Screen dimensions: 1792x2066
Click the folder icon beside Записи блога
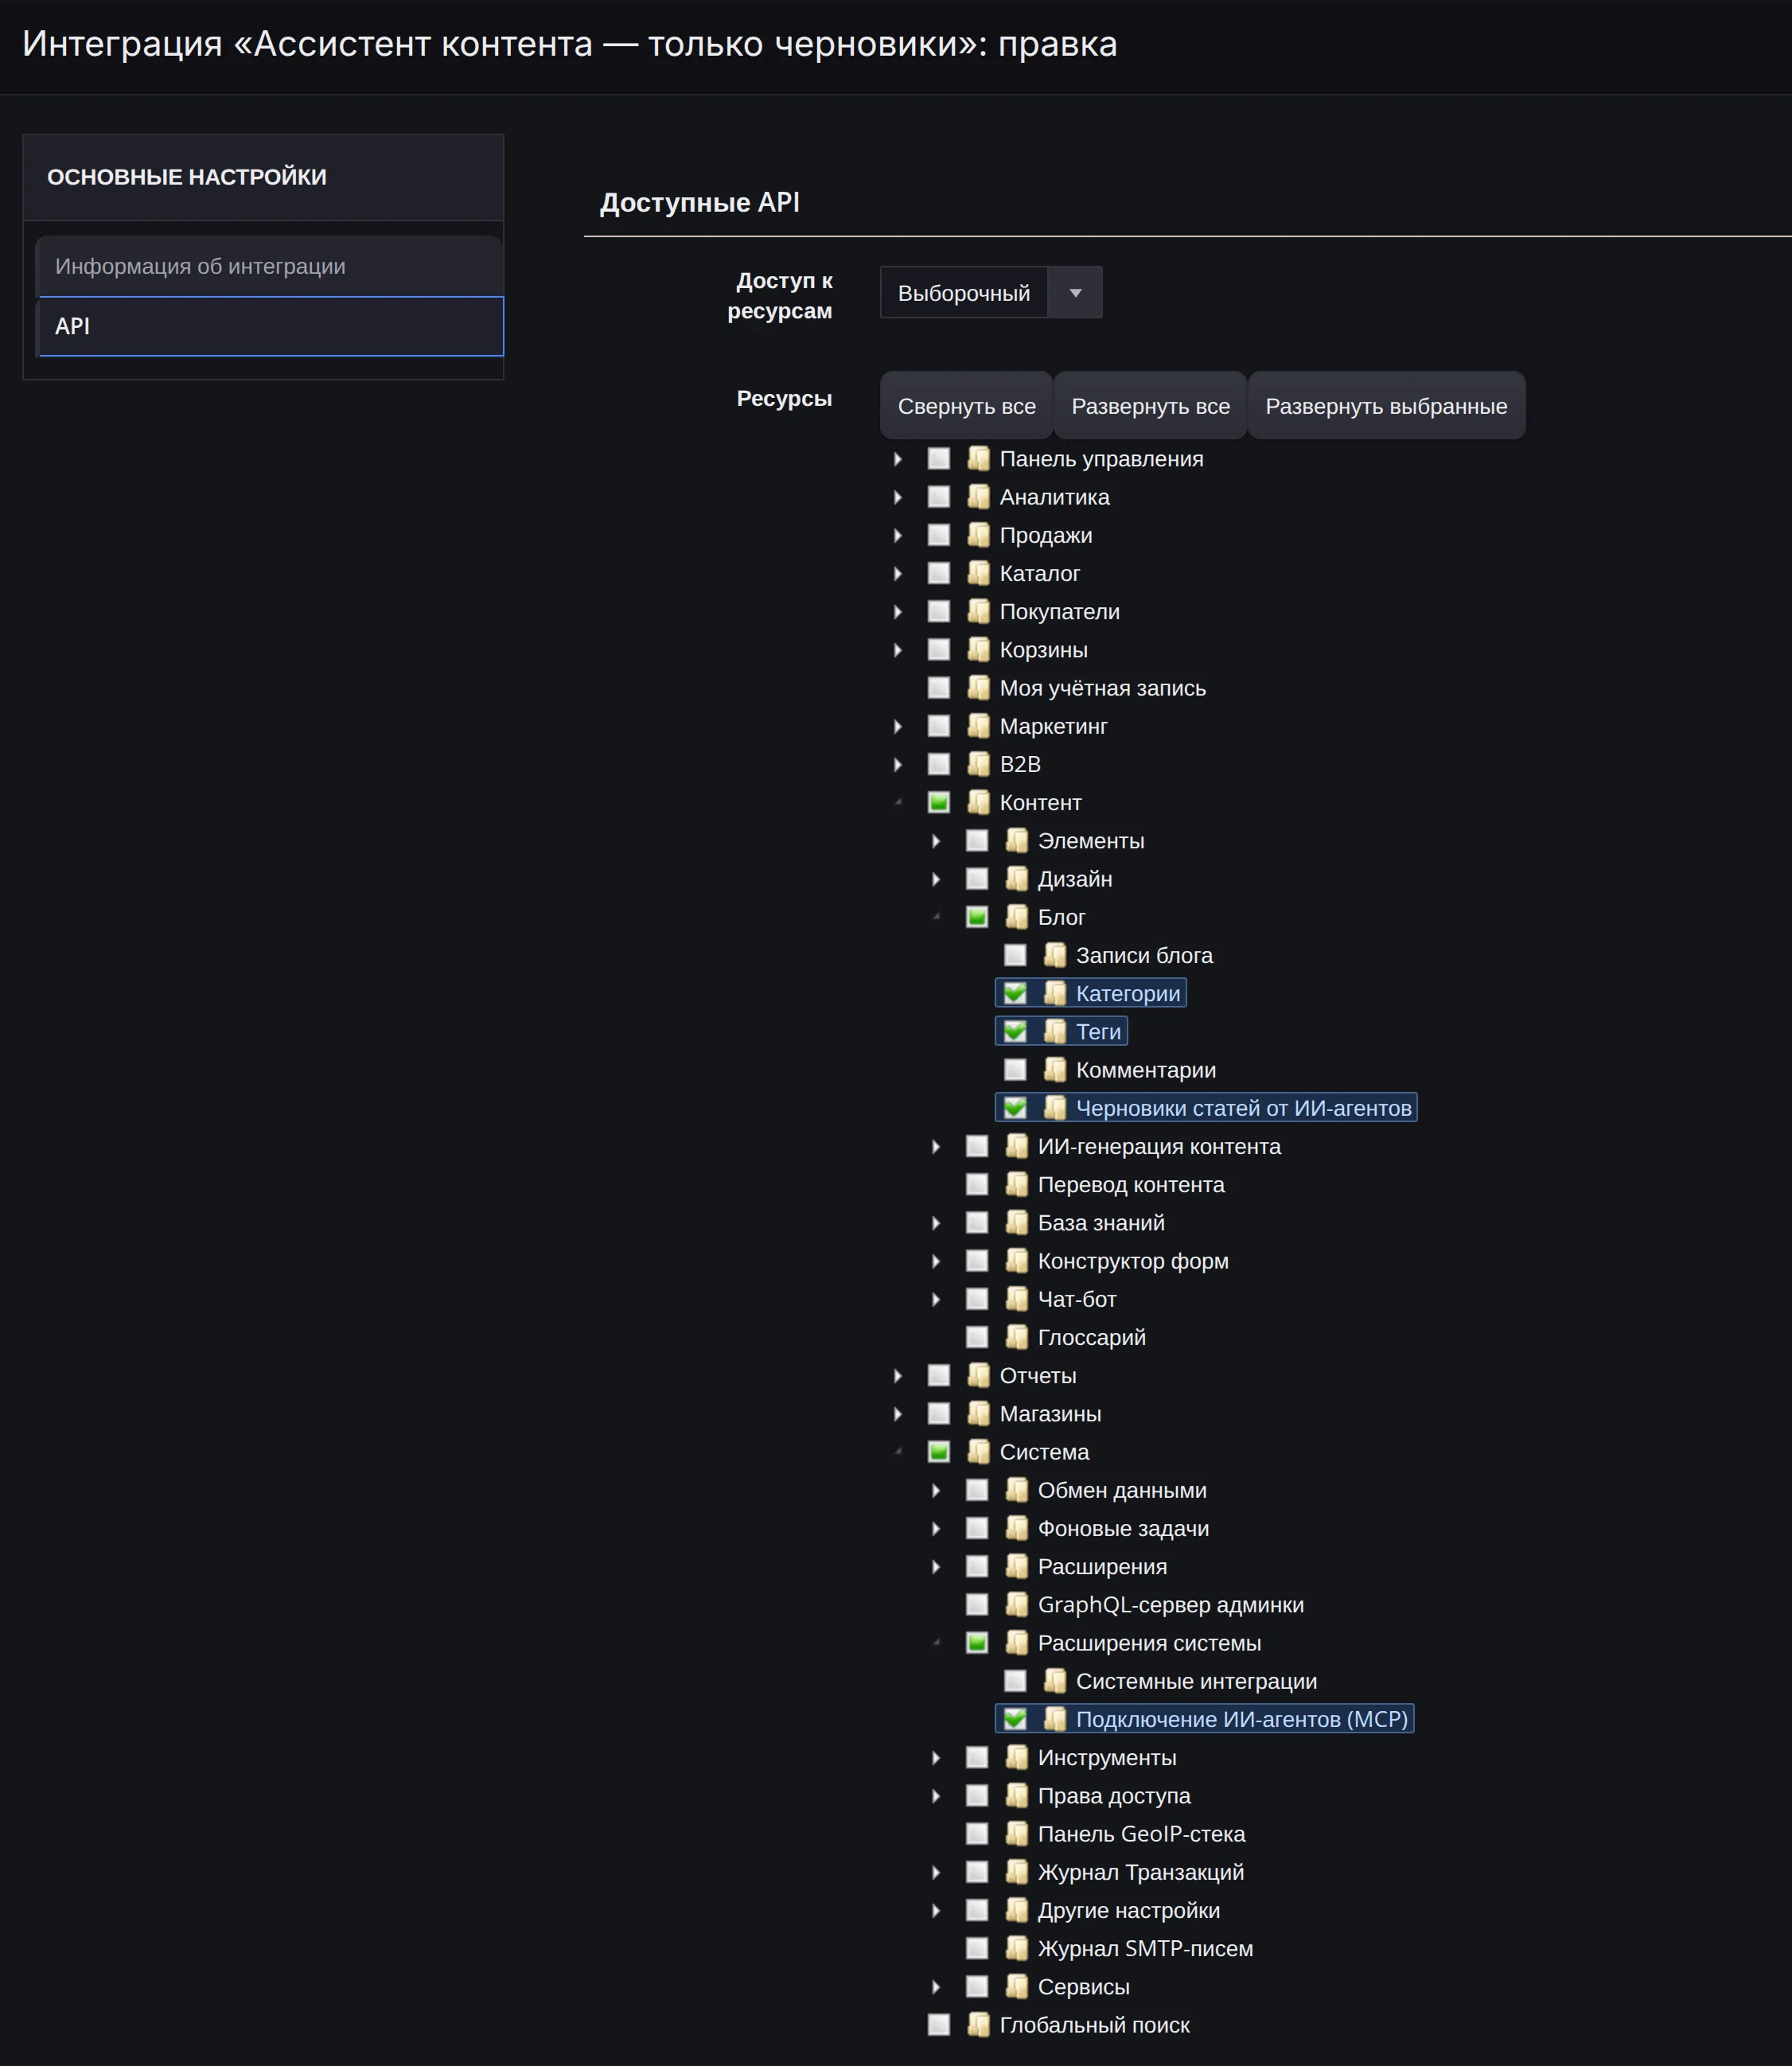click(1054, 955)
